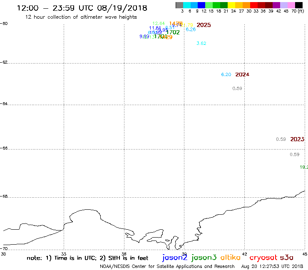The height and width of the screenshot is (270, 308).
Task: Click the maroon "2025" time label
Action: 204,25
